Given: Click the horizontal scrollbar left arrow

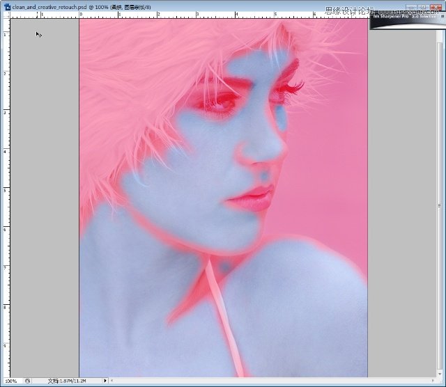Looking at the screenshot, I should tap(111, 381).
